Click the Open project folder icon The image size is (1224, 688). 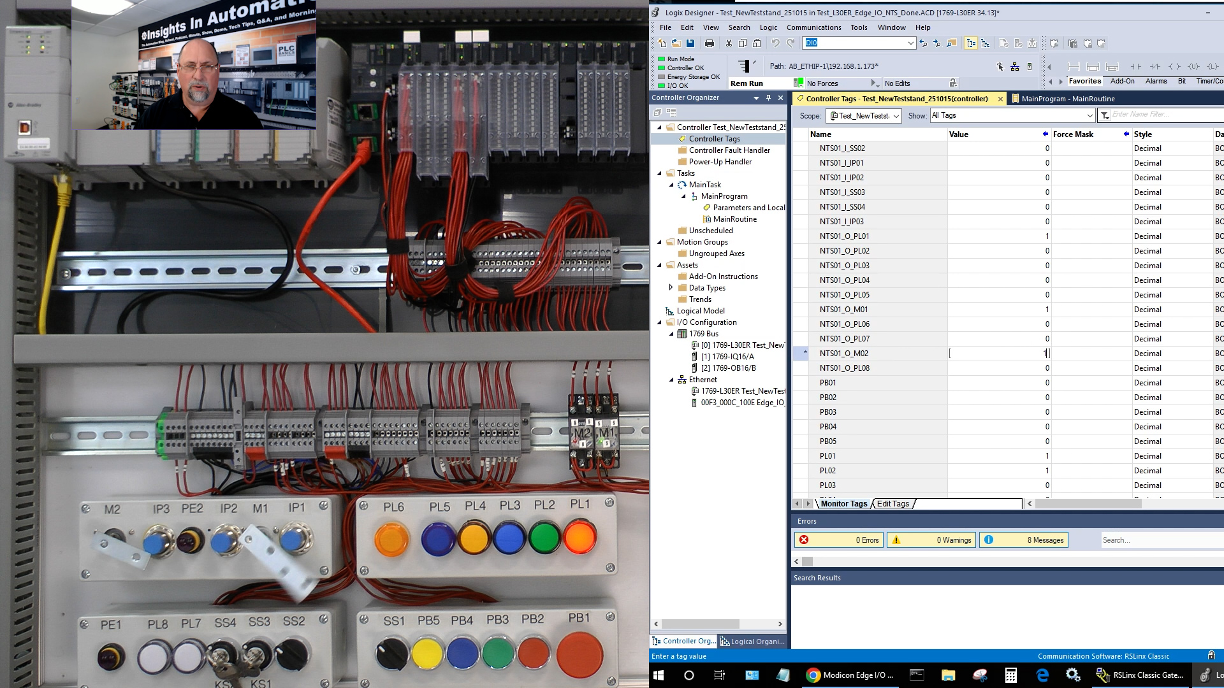[x=676, y=43]
